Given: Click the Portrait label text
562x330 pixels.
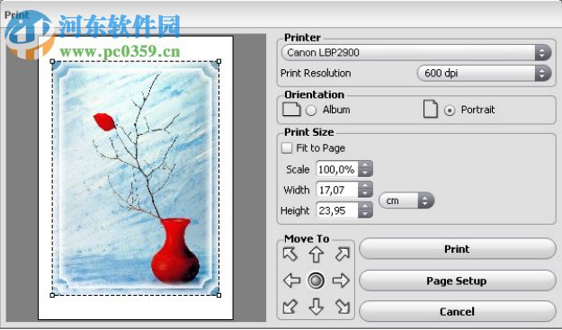Looking at the screenshot, I should click(477, 110).
